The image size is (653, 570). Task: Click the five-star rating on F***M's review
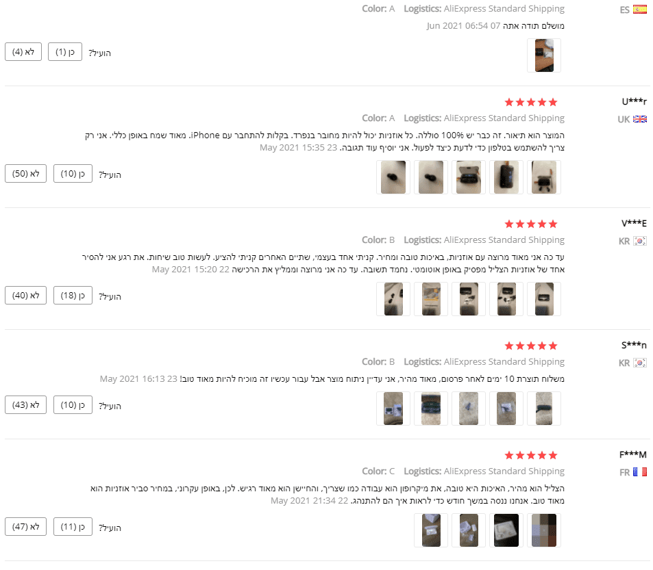(x=531, y=456)
